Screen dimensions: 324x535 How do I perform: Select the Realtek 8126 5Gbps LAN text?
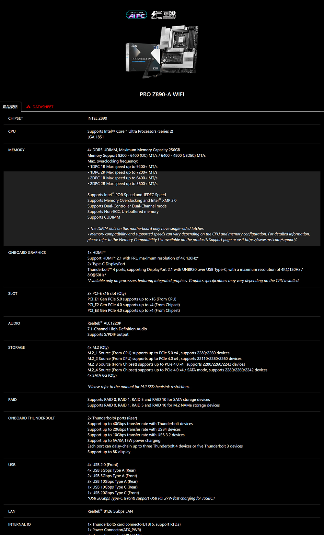coord(110,511)
